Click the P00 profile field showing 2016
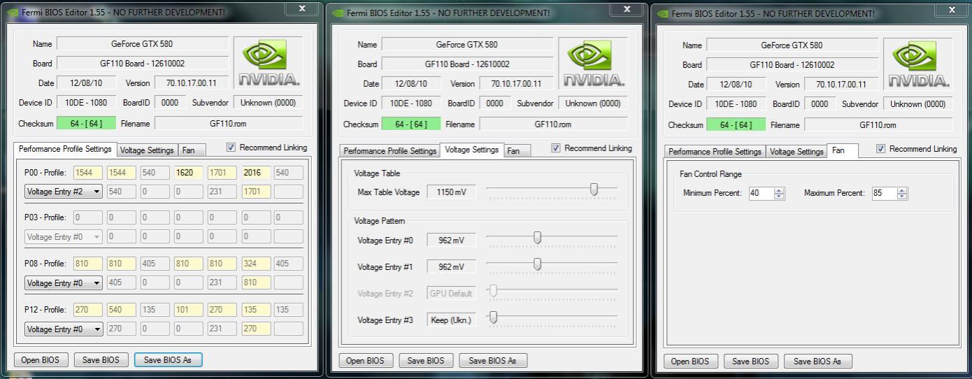This screenshot has width=972, height=379. (x=256, y=173)
